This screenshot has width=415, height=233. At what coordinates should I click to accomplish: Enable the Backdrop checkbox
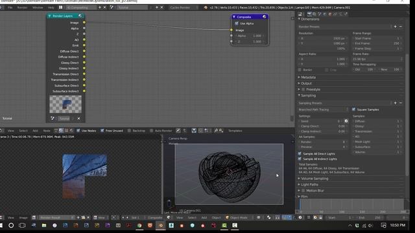coord(129,131)
